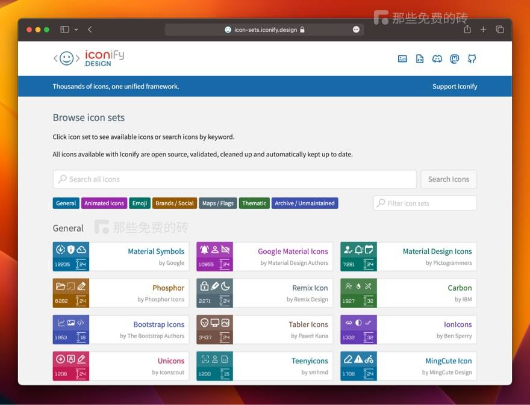Select the Animated Icons category tag
530x405 pixels.
pos(104,203)
